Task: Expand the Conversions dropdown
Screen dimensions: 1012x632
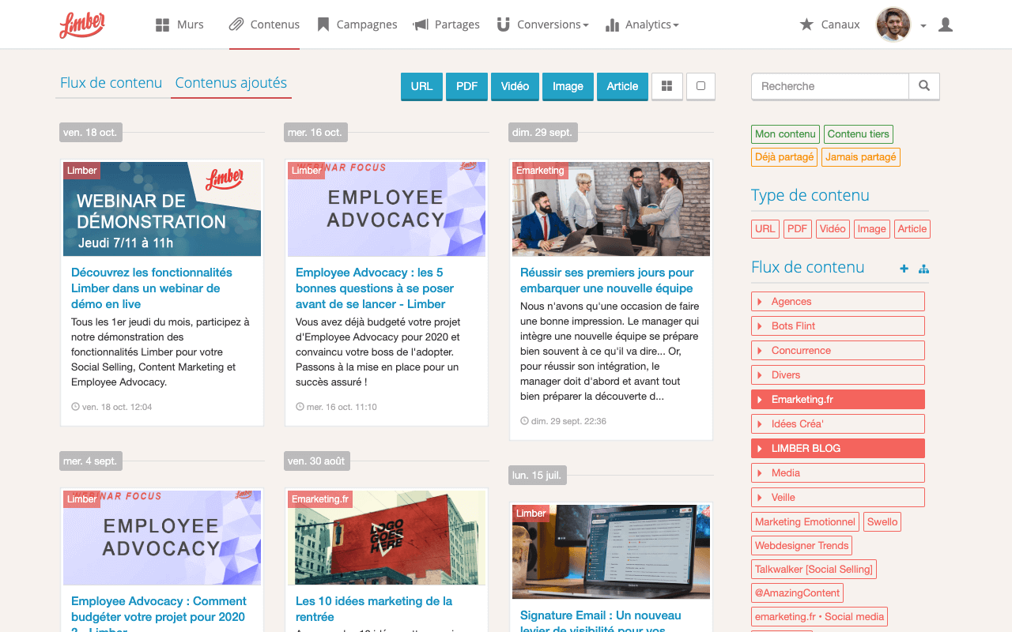Action: [x=542, y=24]
